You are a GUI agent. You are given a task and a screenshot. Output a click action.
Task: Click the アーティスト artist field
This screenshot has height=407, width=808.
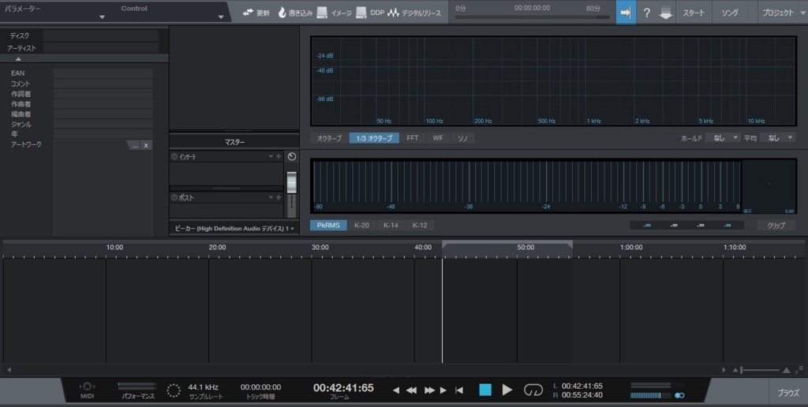[101, 48]
